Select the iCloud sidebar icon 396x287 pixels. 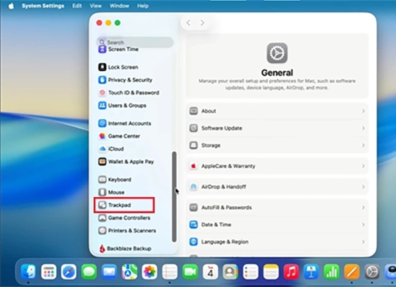pos(102,149)
